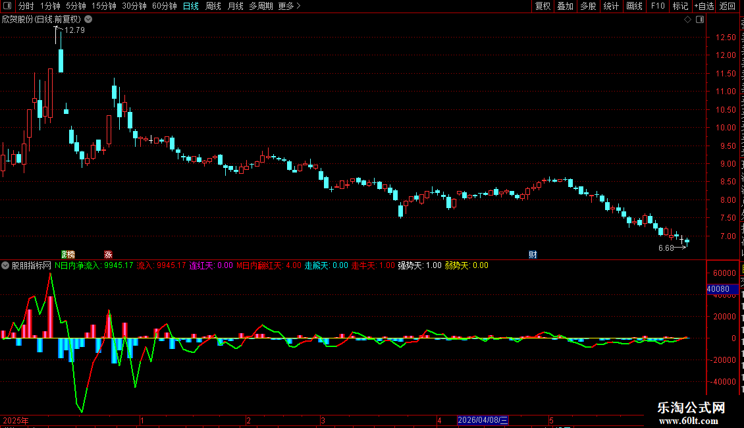Switch to the 月线 monthly chart

click(235, 6)
